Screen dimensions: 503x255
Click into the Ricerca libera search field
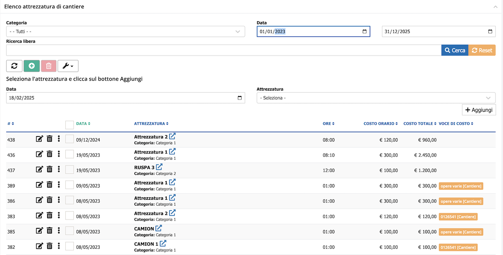[x=224, y=50]
